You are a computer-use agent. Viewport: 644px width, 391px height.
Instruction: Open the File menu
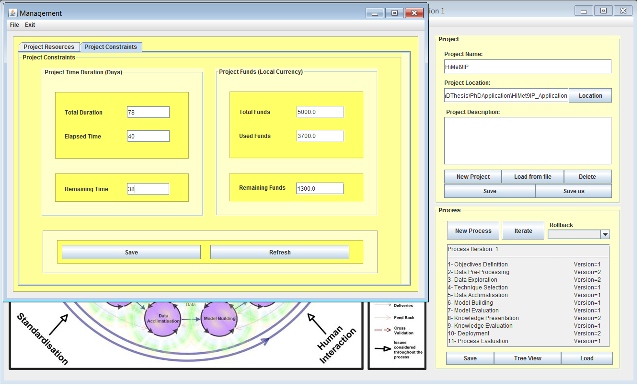click(14, 25)
